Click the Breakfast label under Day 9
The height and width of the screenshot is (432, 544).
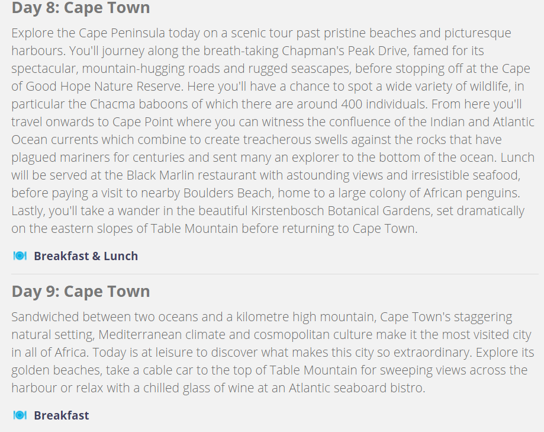click(62, 415)
